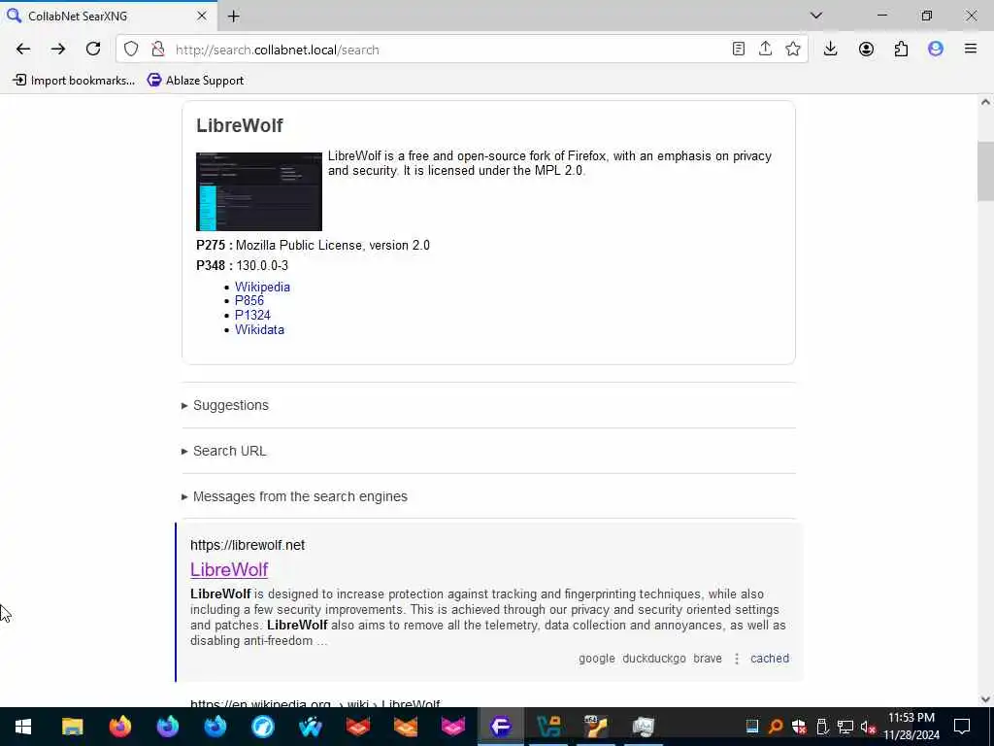
Task: Open the Waterfox taskbar icon
Action: (310, 727)
